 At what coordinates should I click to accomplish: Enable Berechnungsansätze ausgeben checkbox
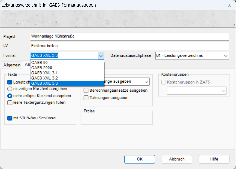(x=86, y=90)
